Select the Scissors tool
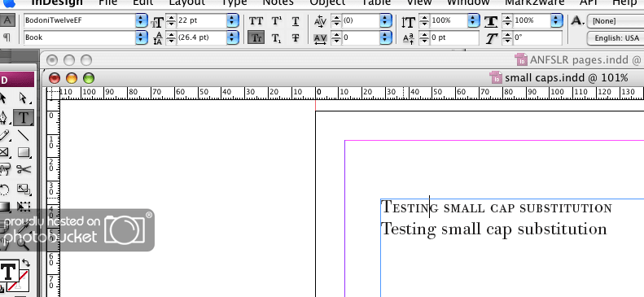644x297 pixels. [24, 169]
